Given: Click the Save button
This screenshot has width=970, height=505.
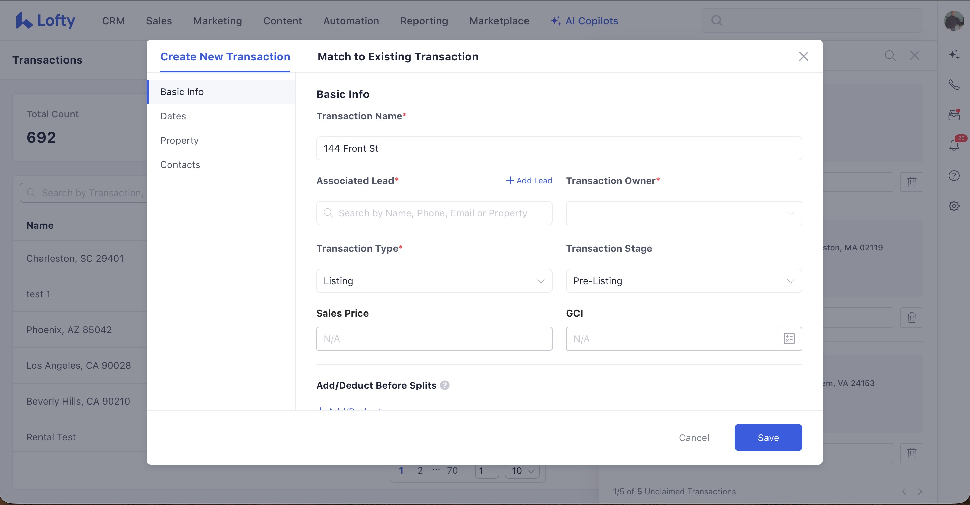Looking at the screenshot, I should point(768,437).
